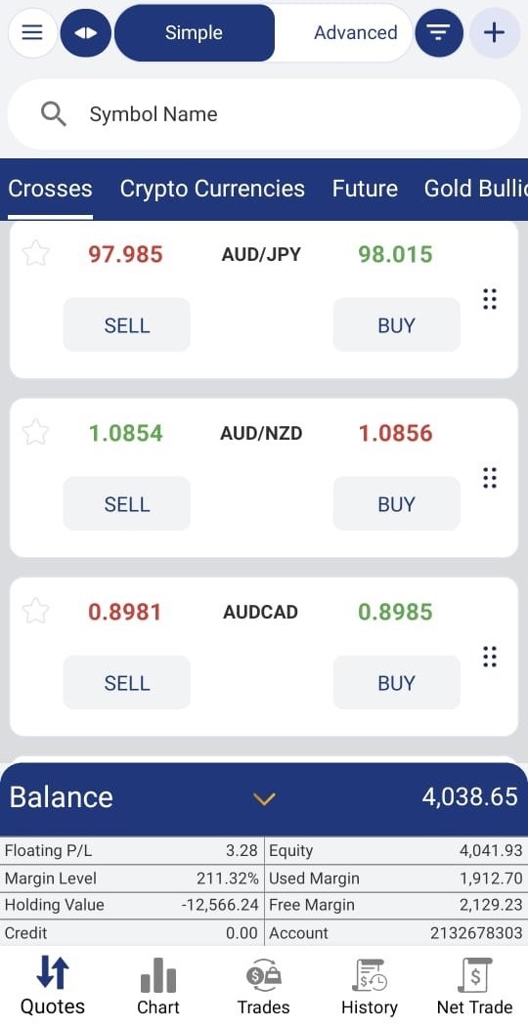This screenshot has height=1027, width=528.
Task: Toggle the AUDCAD favorite star
Action: tap(35, 611)
